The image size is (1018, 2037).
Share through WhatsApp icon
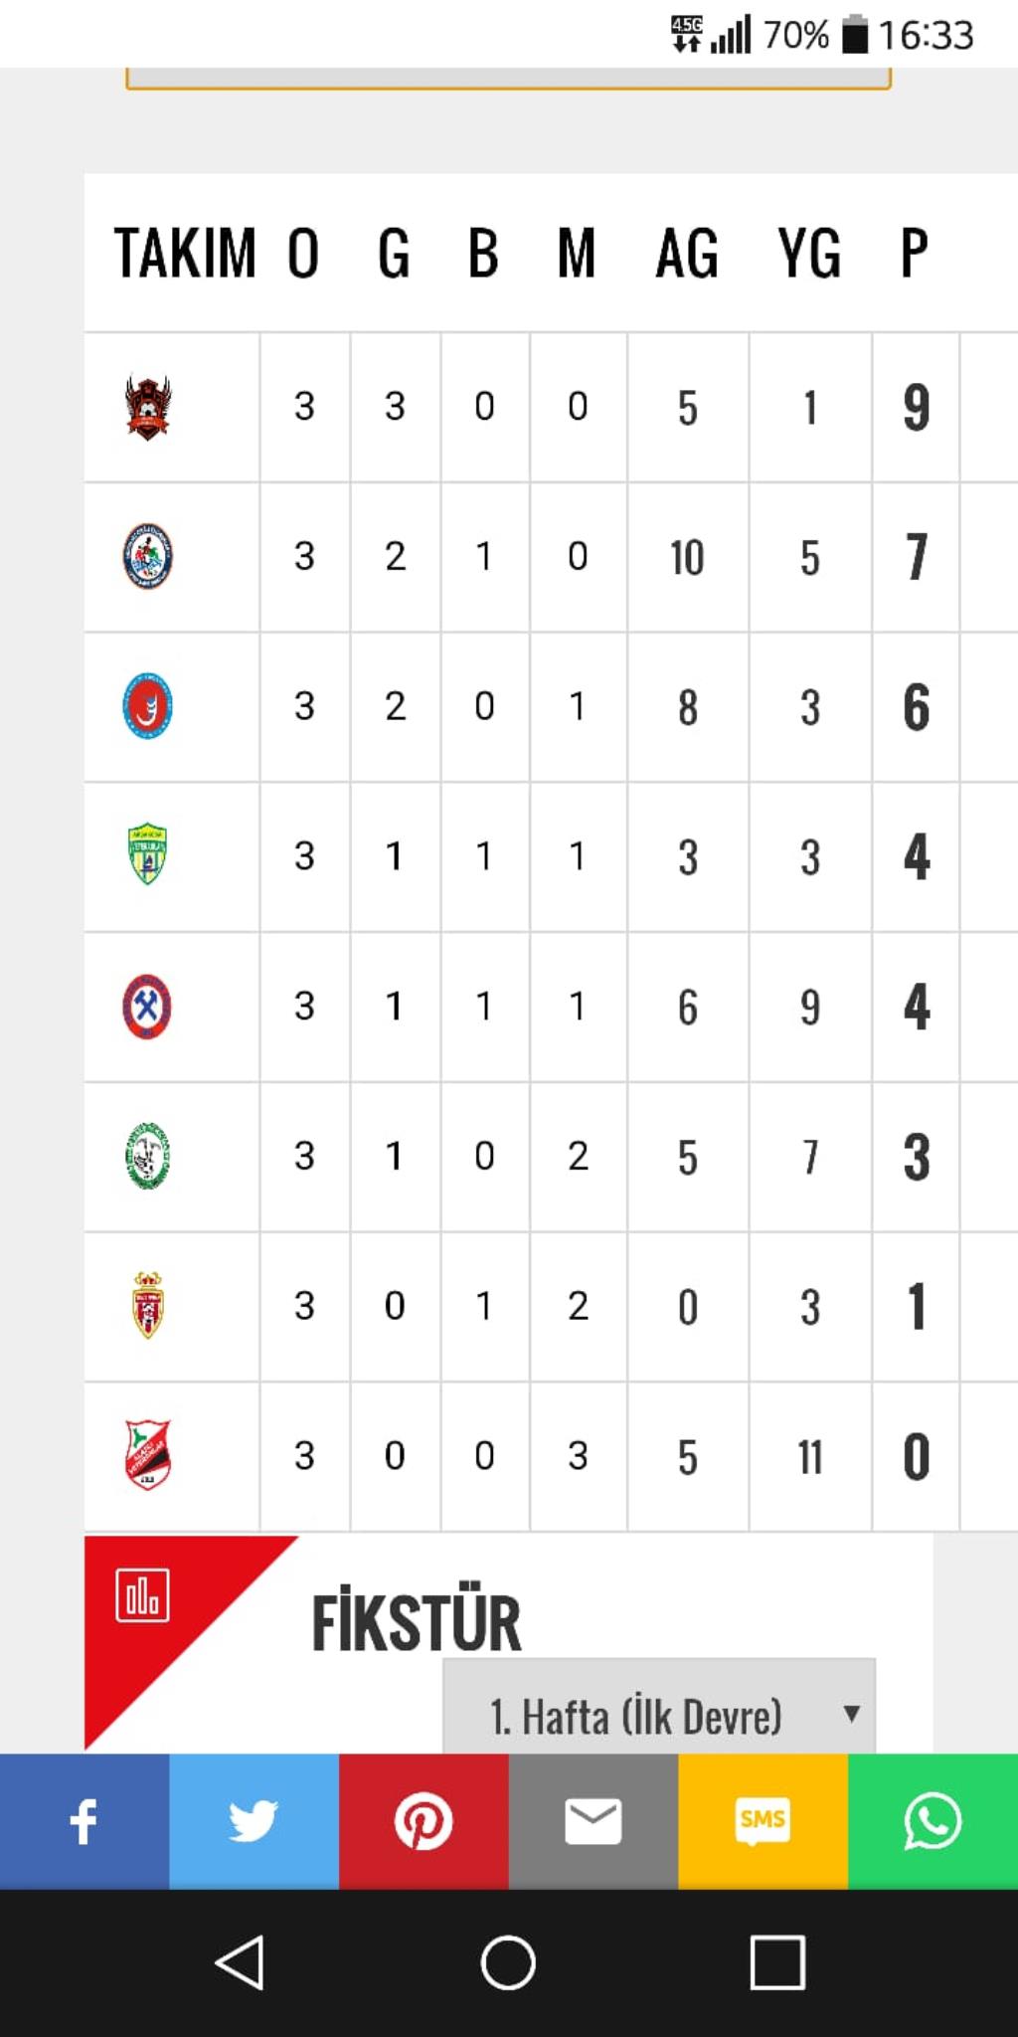coord(933,1821)
